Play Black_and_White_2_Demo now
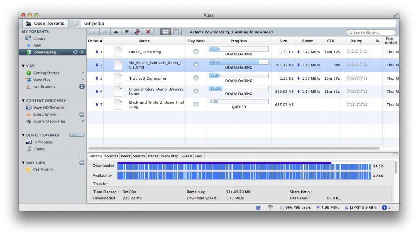Screen dimensions: 418x237 [196, 104]
